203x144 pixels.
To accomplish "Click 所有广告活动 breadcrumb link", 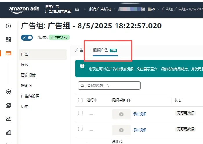I will tap(100, 9).
